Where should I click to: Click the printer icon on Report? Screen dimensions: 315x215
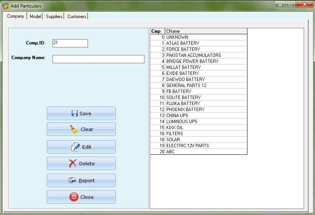72,180
